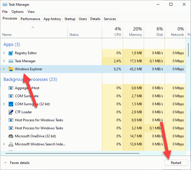This screenshot has width=191, height=170.
Task: Expand the COM Surrogate (32 bit) group
Action: point(4,104)
